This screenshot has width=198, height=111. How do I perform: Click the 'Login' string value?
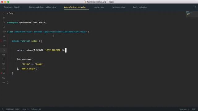tap(39, 64)
